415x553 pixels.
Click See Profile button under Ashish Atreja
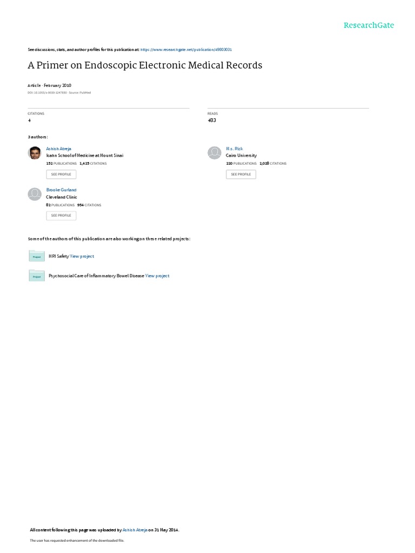[x=61, y=174]
